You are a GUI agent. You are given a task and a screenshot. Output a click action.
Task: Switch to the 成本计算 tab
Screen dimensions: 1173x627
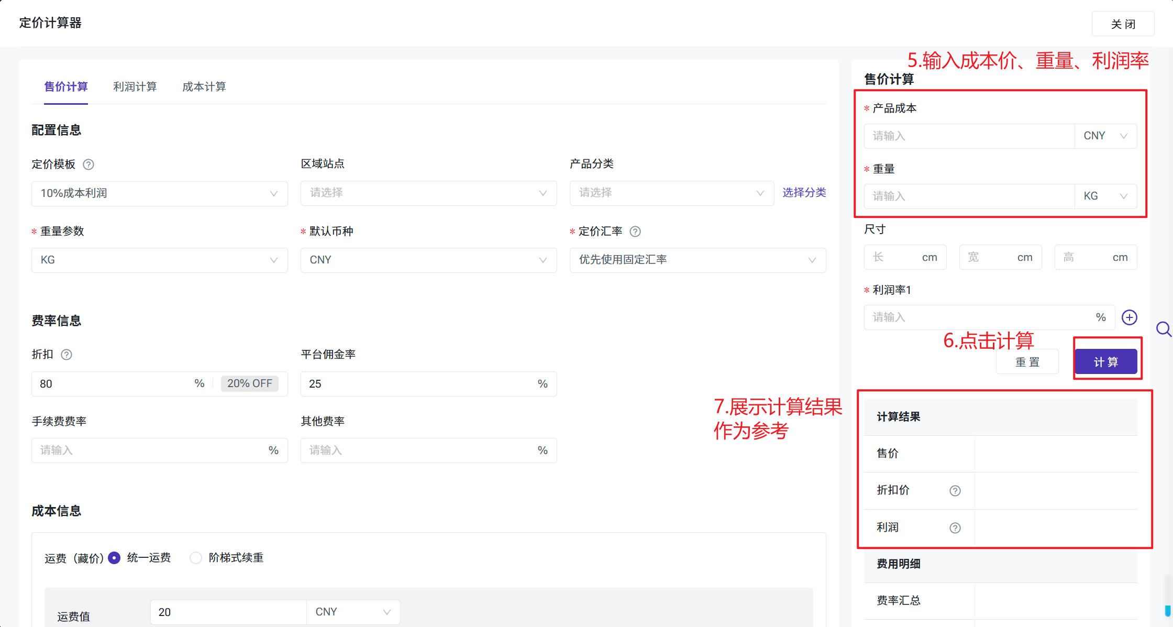[x=204, y=87]
